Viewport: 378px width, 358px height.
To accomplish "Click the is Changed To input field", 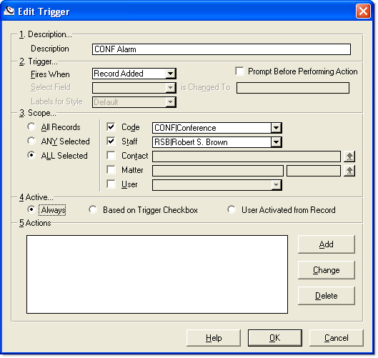I will pos(293,88).
